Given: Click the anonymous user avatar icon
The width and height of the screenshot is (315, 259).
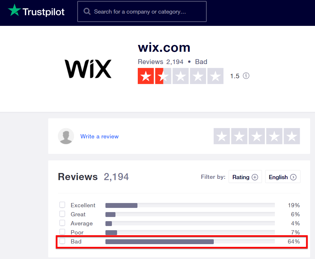Looking at the screenshot, I should click(x=66, y=136).
